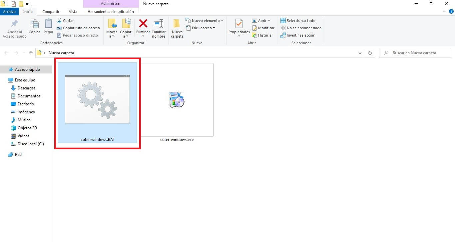Click the Up one level arrow
Screen dimensions: 455x242
click(x=31, y=53)
